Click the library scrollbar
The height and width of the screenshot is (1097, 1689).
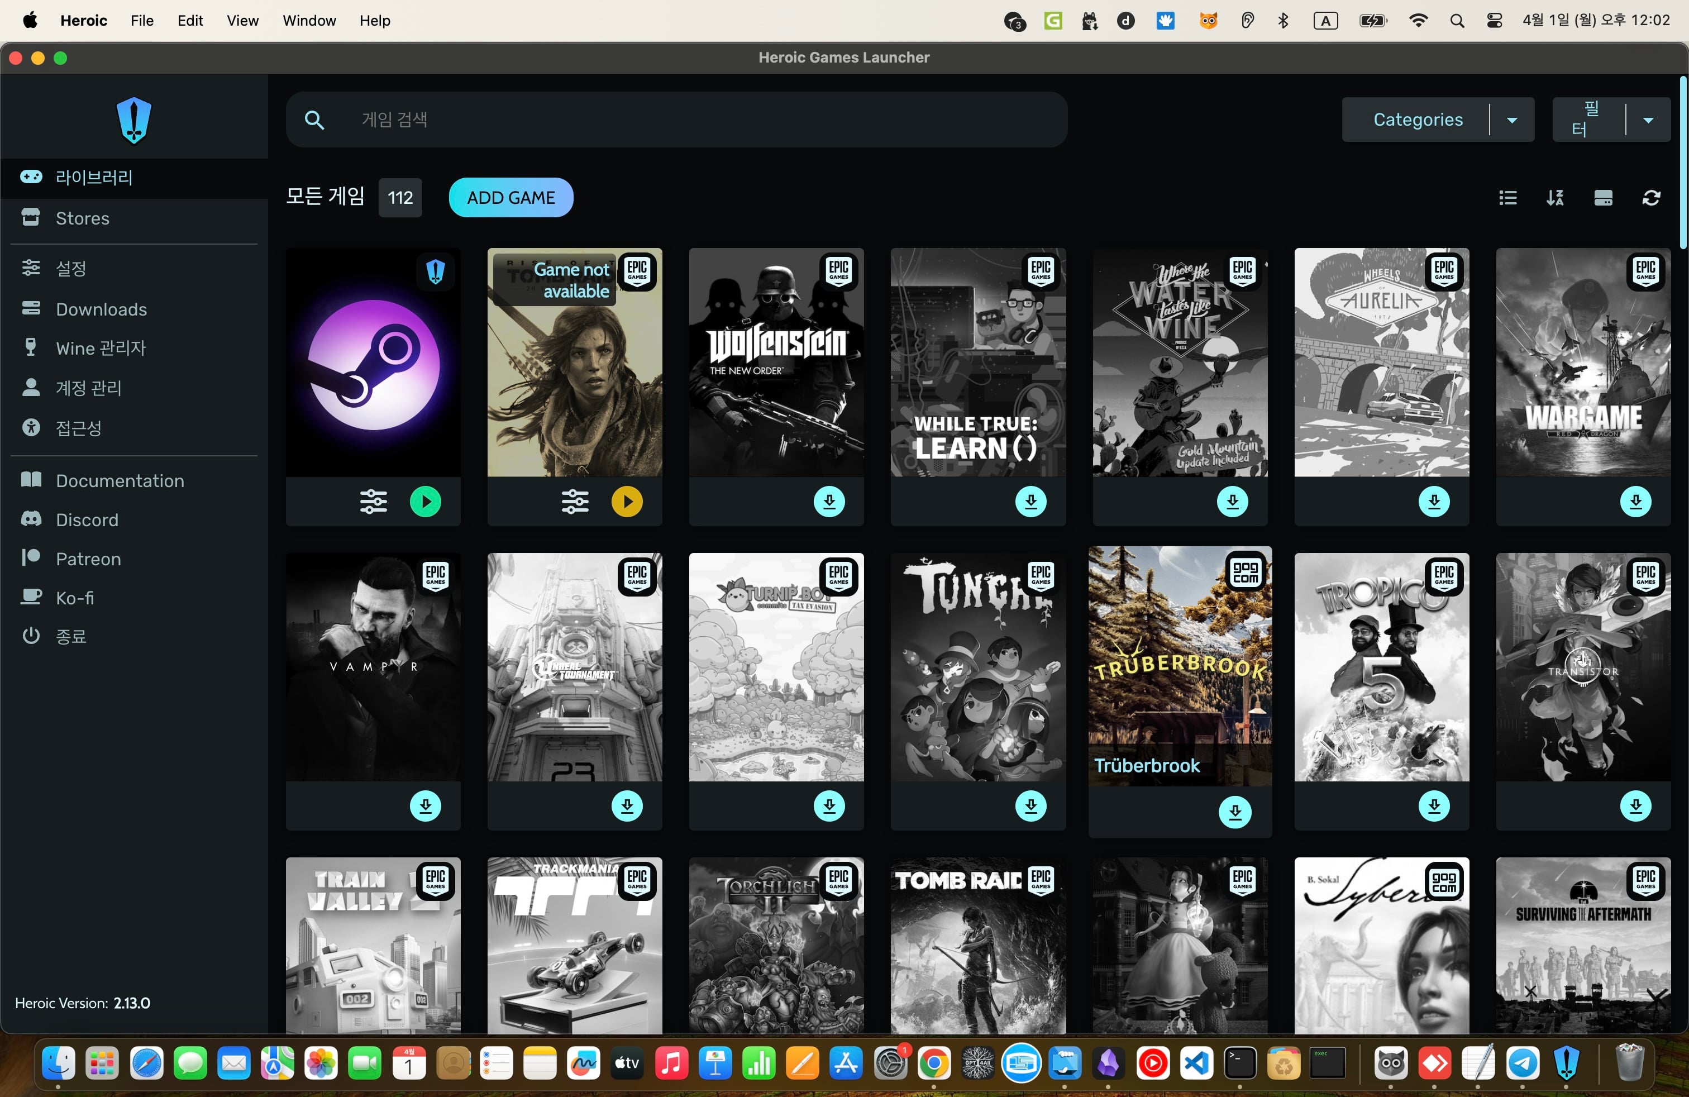[1683, 163]
